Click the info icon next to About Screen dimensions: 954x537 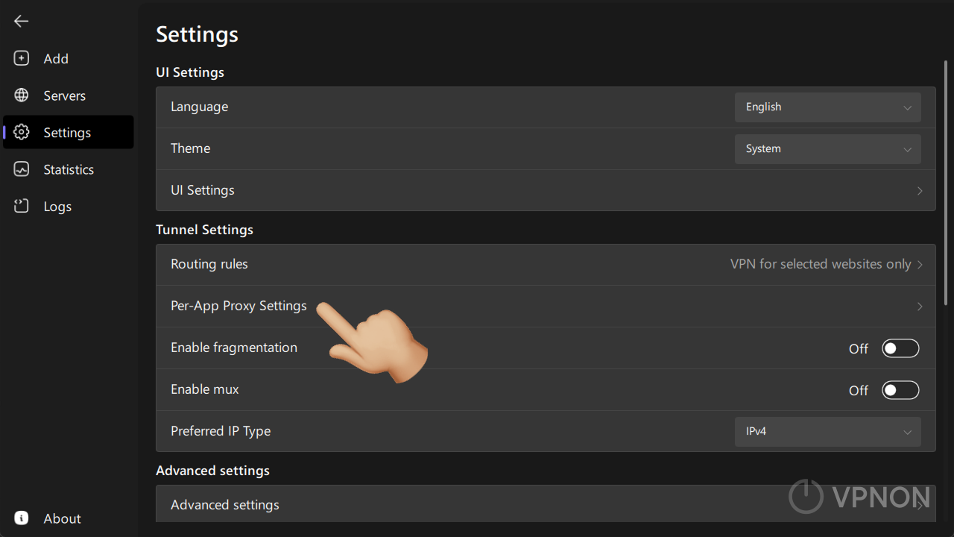click(21, 518)
